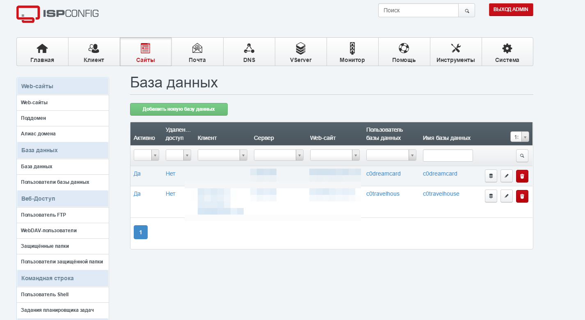
Task: Click the ISPConfig logo
Action: pyautogui.click(x=57, y=14)
